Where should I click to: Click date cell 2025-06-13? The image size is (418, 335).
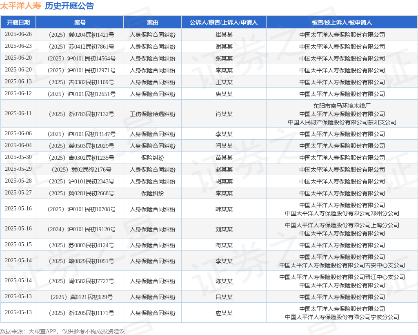pos(18,82)
